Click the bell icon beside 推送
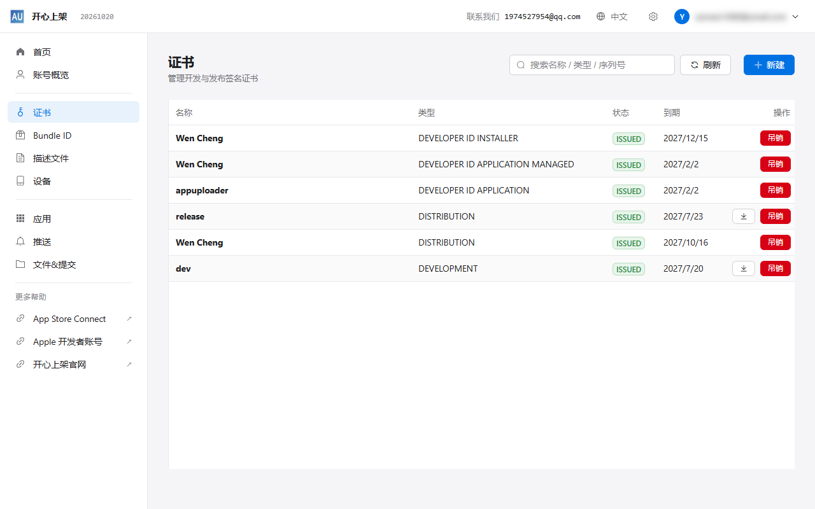Screen dimensions: 815x509 [x=20, y=242]
